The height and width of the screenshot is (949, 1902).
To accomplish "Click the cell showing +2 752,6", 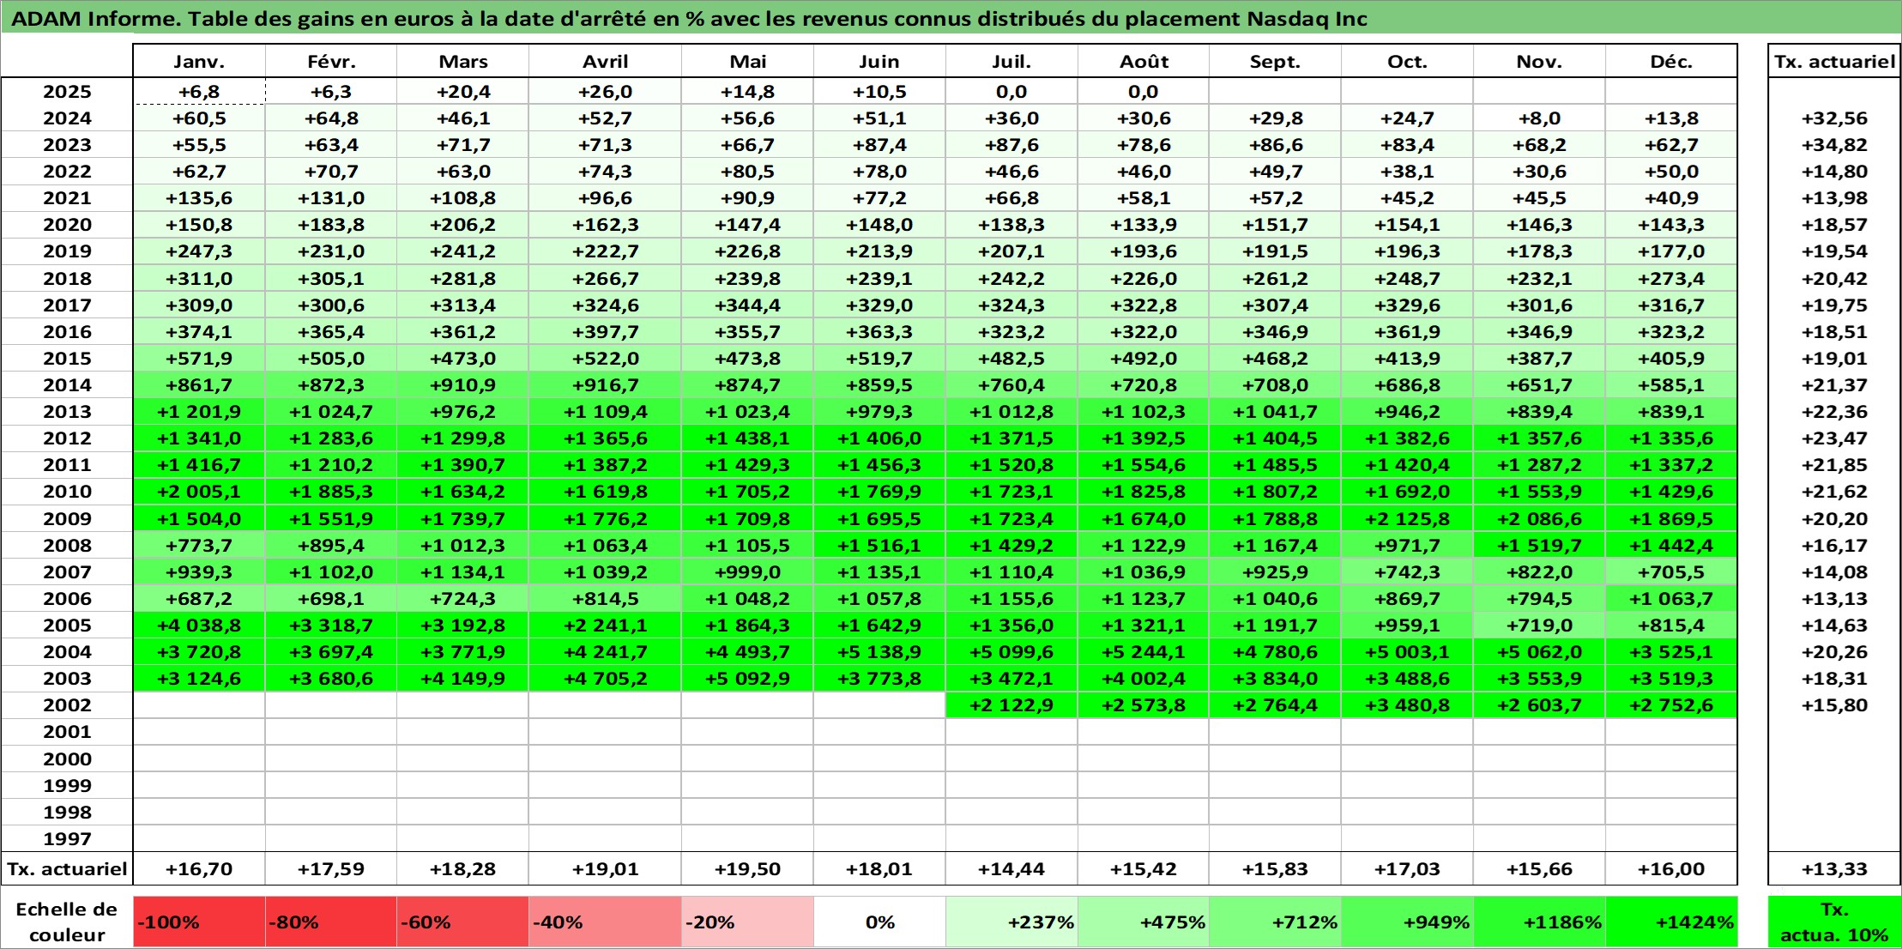I will (1671, 705).
